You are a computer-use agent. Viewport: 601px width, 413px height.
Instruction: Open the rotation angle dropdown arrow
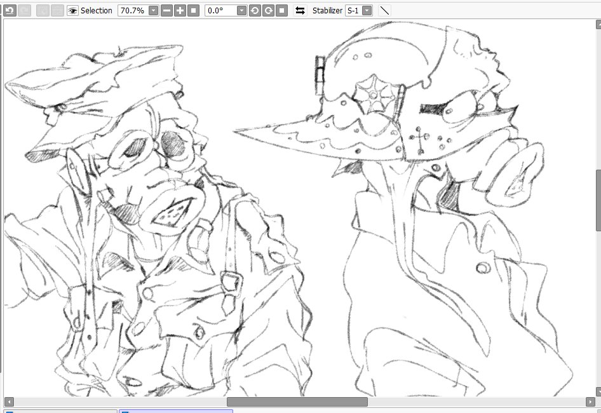(241, 10)
